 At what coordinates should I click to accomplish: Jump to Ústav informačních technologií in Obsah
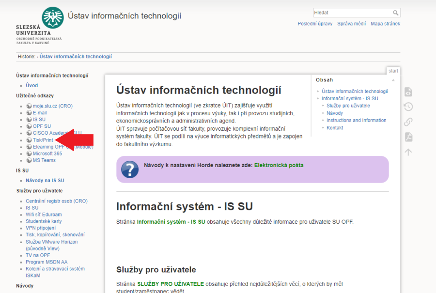click(x=355, y=91)
